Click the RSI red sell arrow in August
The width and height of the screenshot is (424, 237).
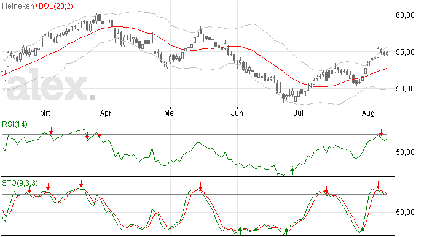[381, 132]
